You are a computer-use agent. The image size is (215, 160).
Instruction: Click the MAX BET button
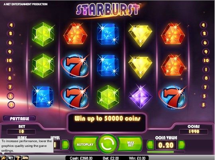pyautogui.click(x=131, y=144)
